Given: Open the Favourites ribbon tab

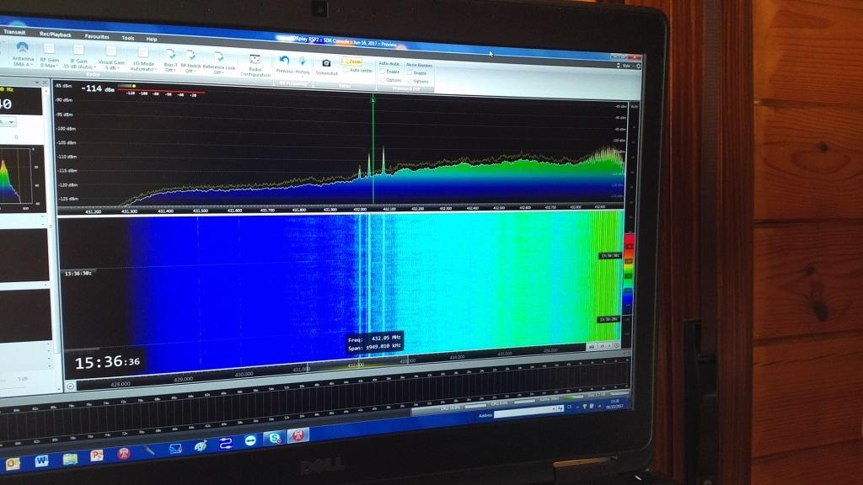Looking at the screenshot, I should pos(97,36).
